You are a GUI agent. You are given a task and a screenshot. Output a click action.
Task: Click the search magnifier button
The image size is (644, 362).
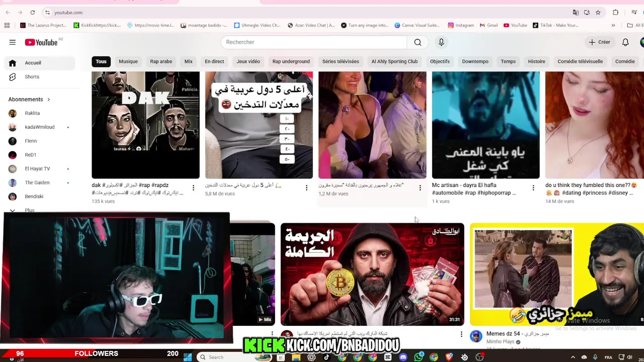pos(418,42)
